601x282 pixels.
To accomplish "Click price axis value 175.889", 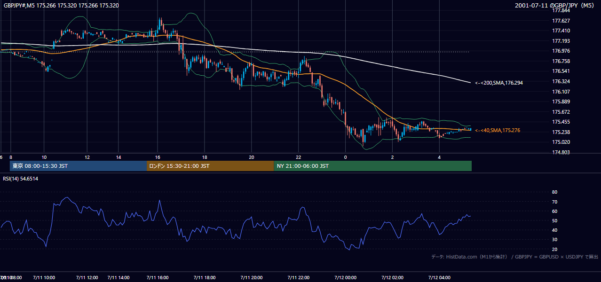I will click(561, 102).
